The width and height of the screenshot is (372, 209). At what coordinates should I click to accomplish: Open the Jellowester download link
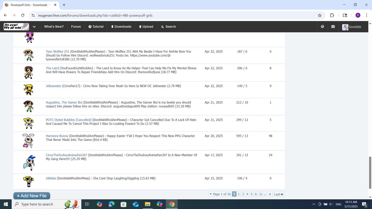pos(54,86)
